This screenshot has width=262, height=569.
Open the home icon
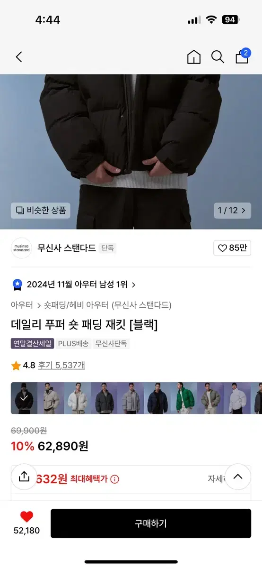click(x=194, y=57)
